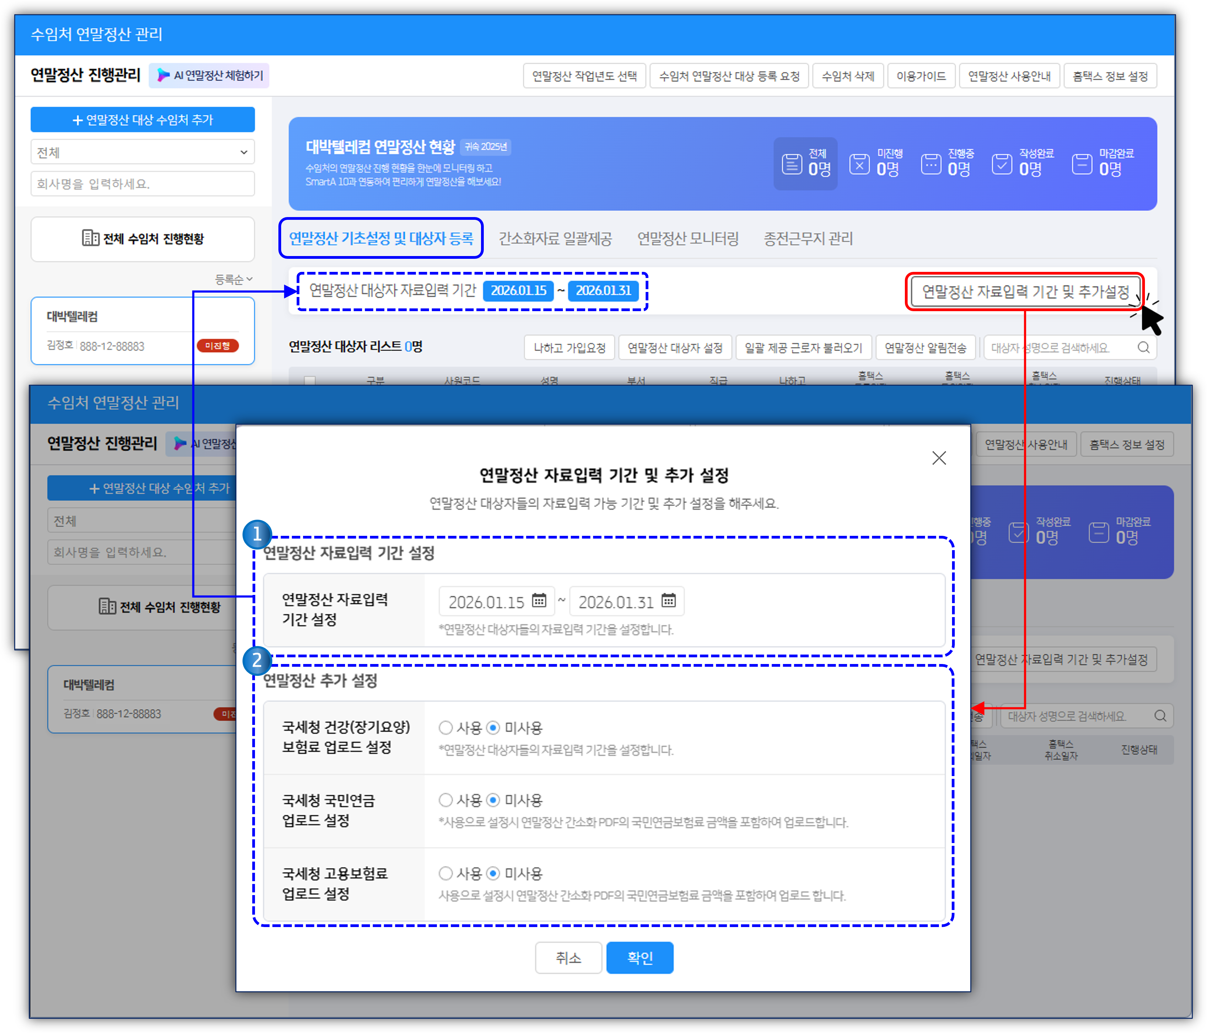Click 수임처 연말정산 대상 등록 요청

coord(729,76)
